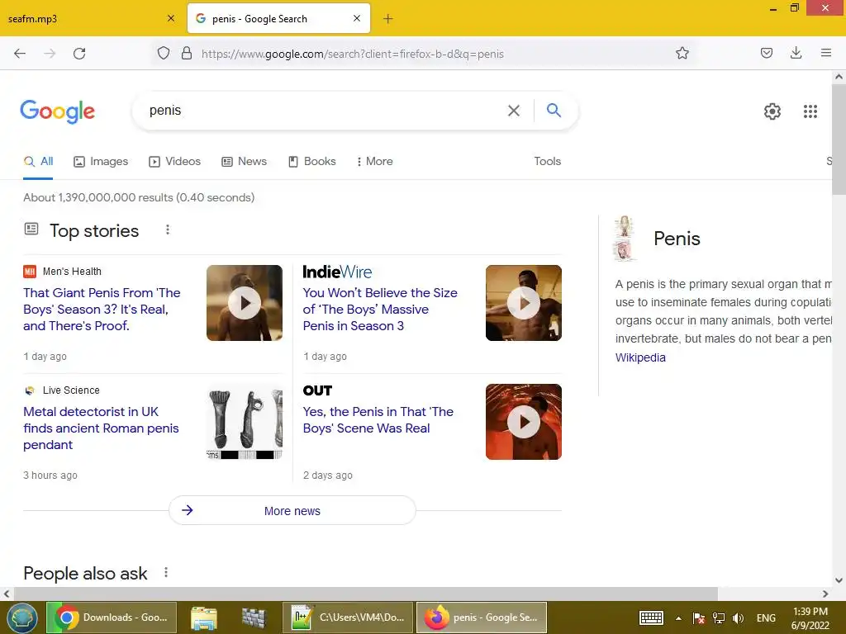Open the Firefox downloads arrow icon
Image resolution: width=846 pixels, height=634 pixels.
pyautogui.click(x=796, y=53)
